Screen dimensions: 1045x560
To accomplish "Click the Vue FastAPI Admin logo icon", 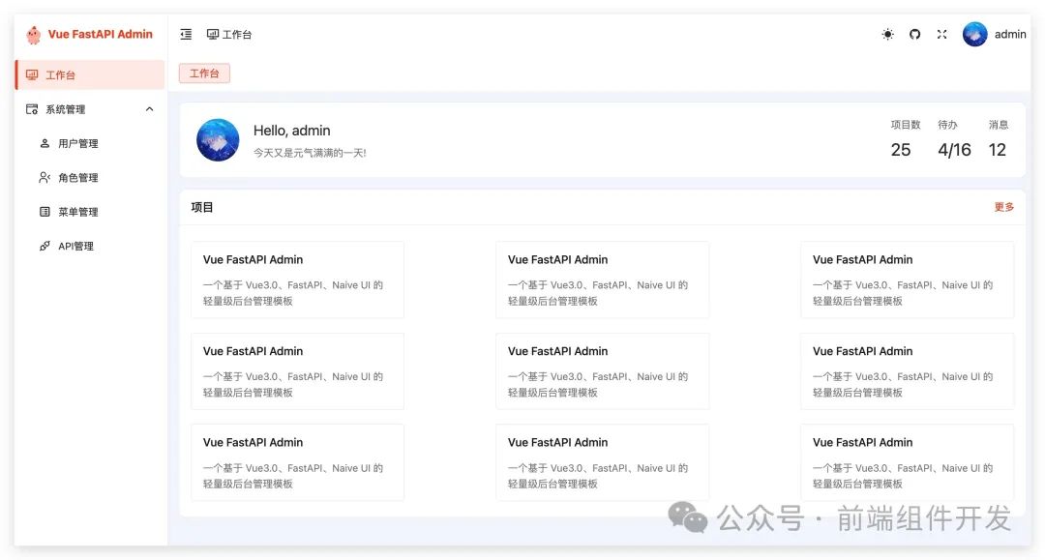I will point(33,35).
